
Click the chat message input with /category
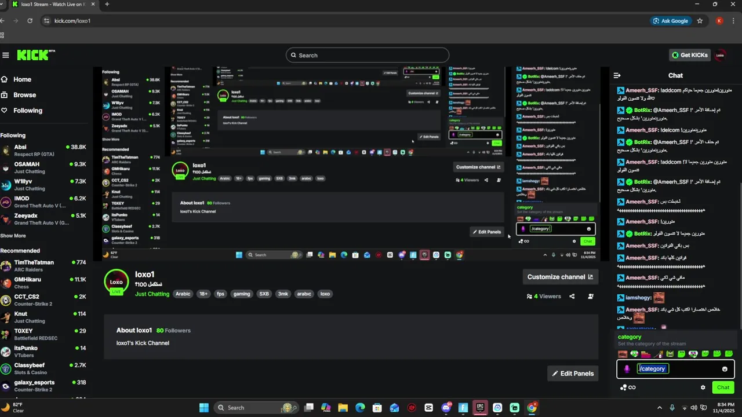point(675,369)
